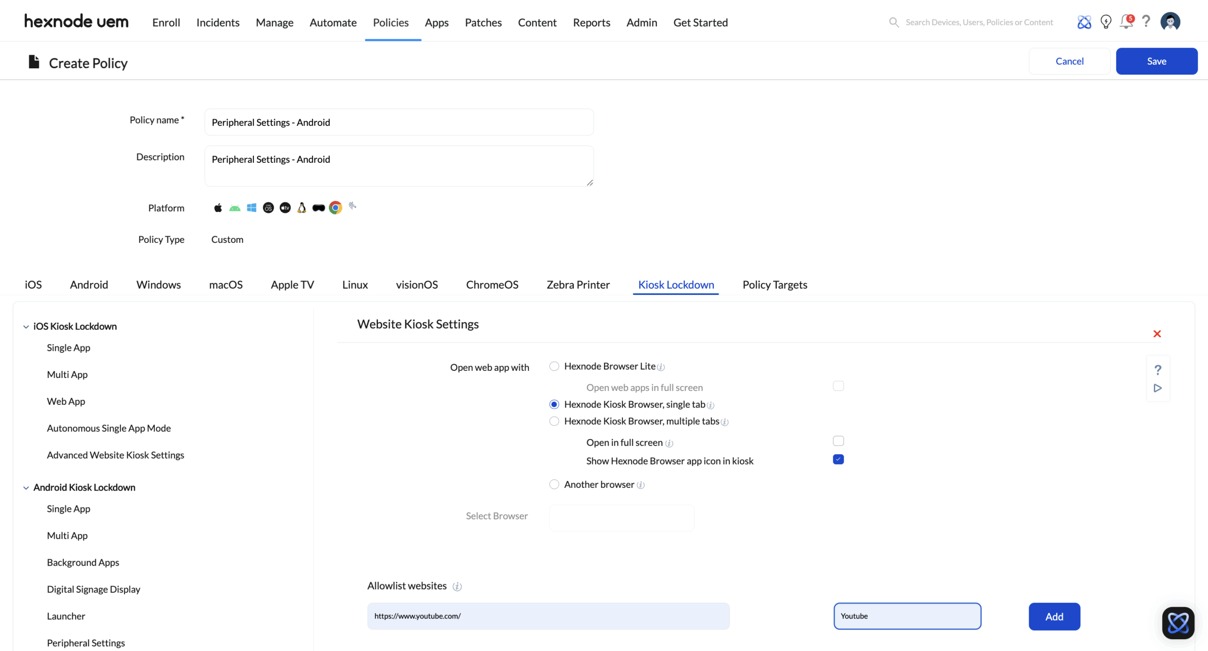Open the Reports menu
Image resolution: width=1208 pixels, height=651 pixels.
pyautogui.click(x=591, y=23)
